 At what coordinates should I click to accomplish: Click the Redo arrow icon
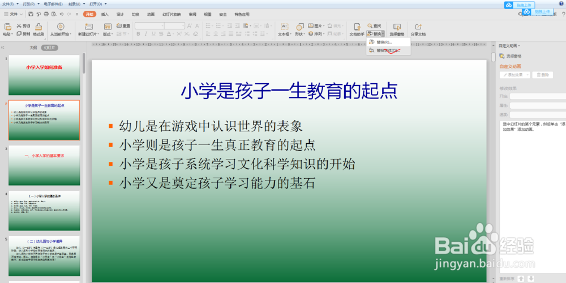point(69,14)
